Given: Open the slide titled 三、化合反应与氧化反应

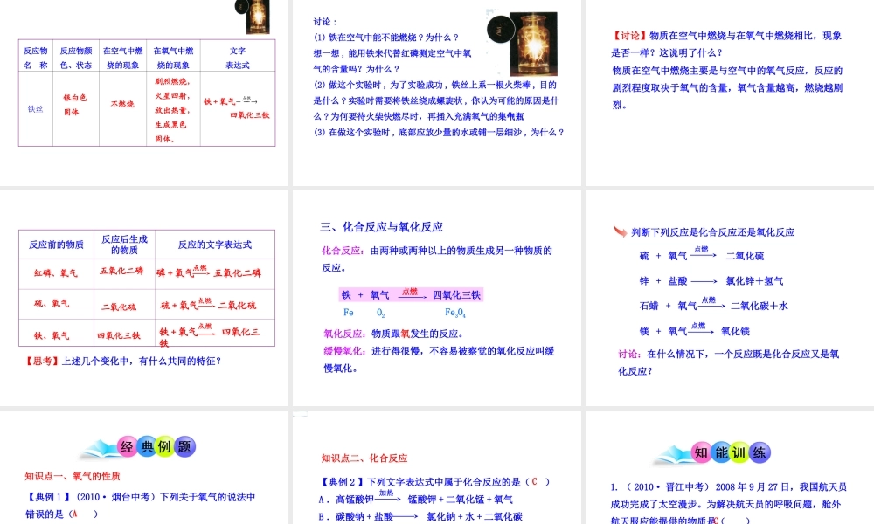Looking at the screenshot, I should (437, 299).
